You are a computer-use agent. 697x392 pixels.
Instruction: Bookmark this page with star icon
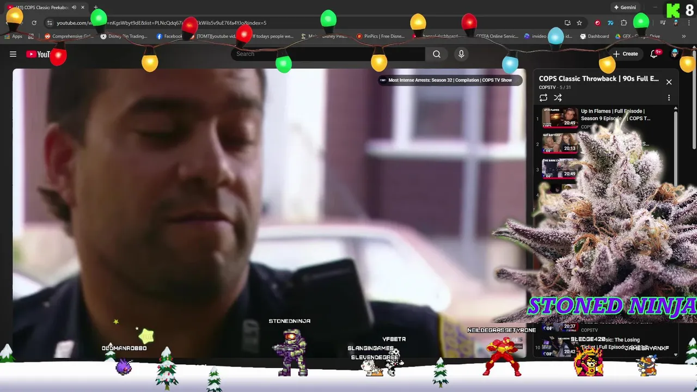pos(579,23)
